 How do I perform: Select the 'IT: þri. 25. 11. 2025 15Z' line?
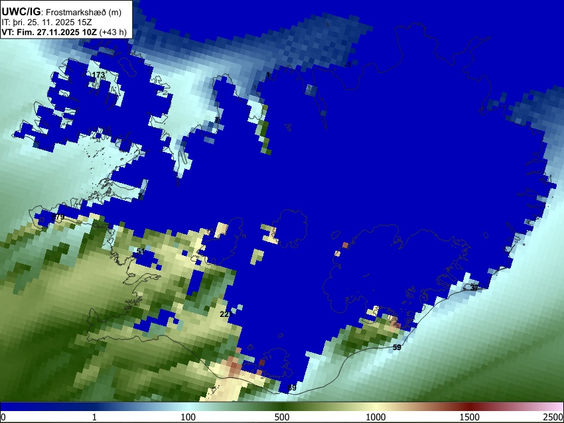tap(46, 23)
